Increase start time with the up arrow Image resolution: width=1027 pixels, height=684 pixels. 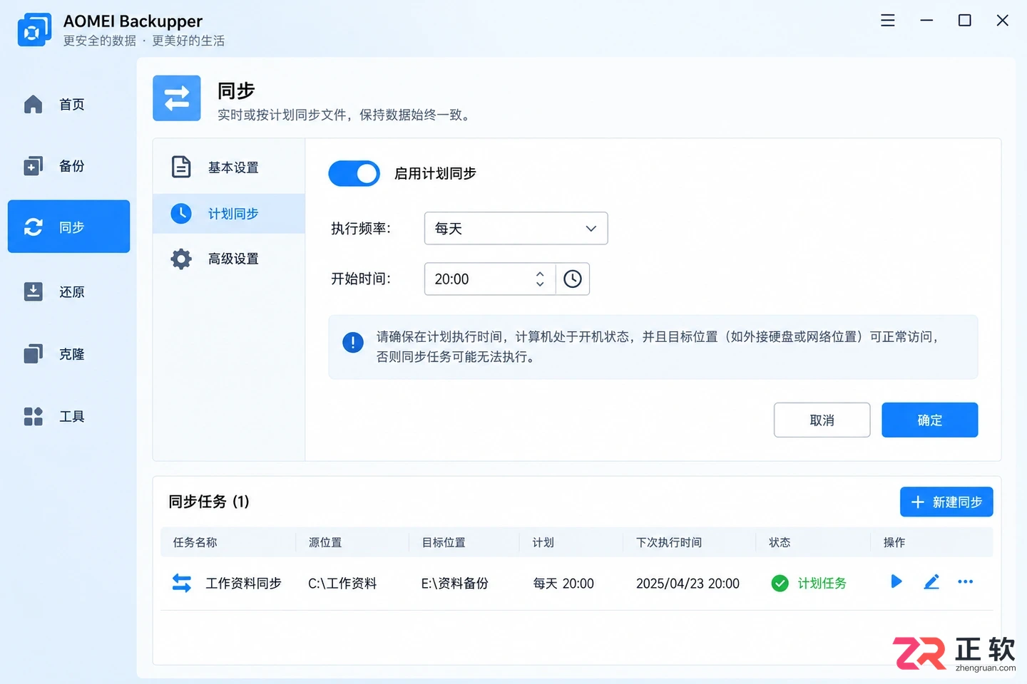coord(540,273)
